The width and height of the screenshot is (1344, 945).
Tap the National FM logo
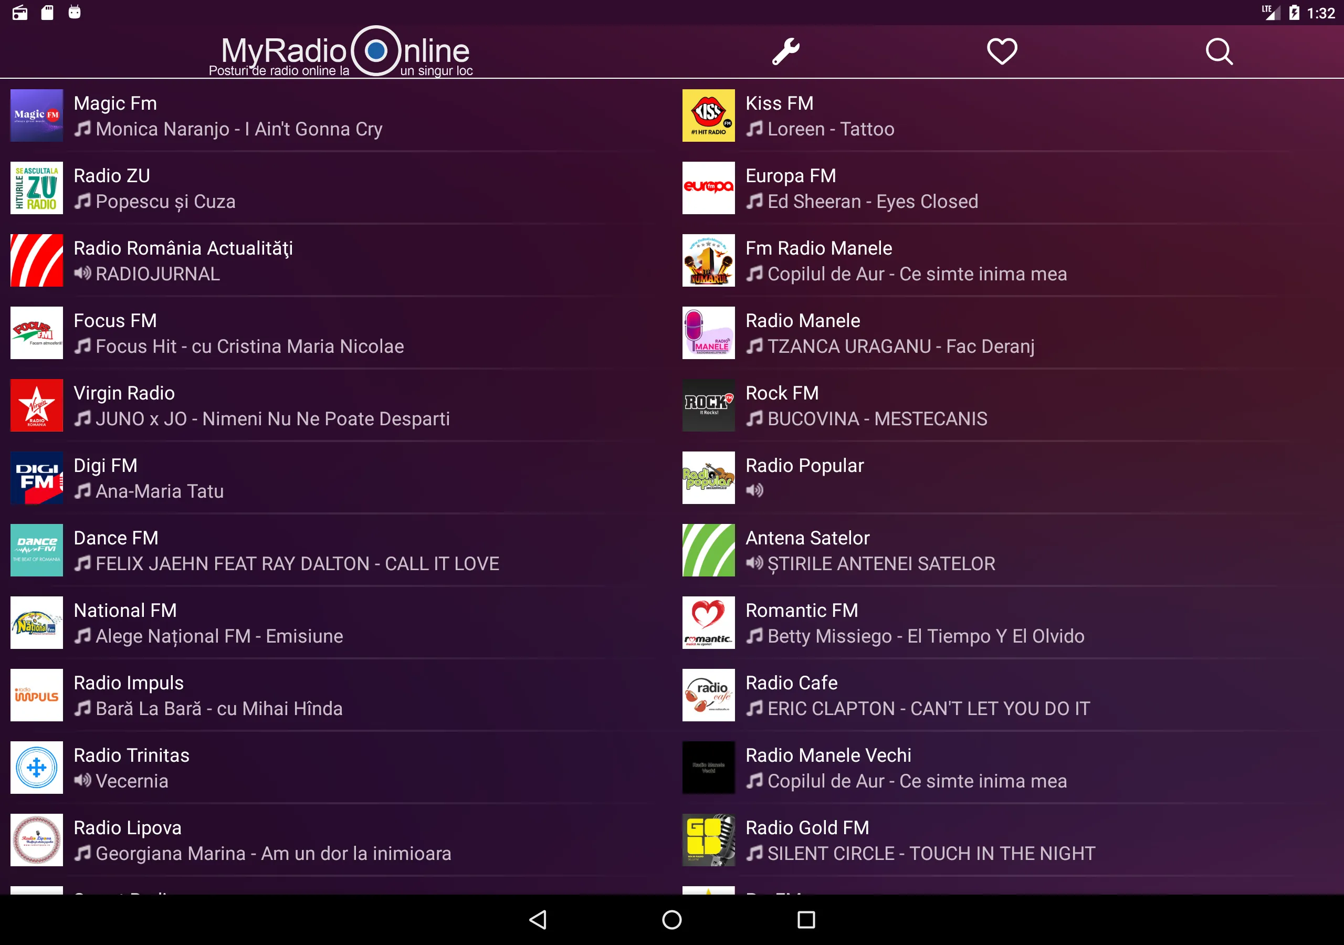pyautogui.click(x=37, y=623)
